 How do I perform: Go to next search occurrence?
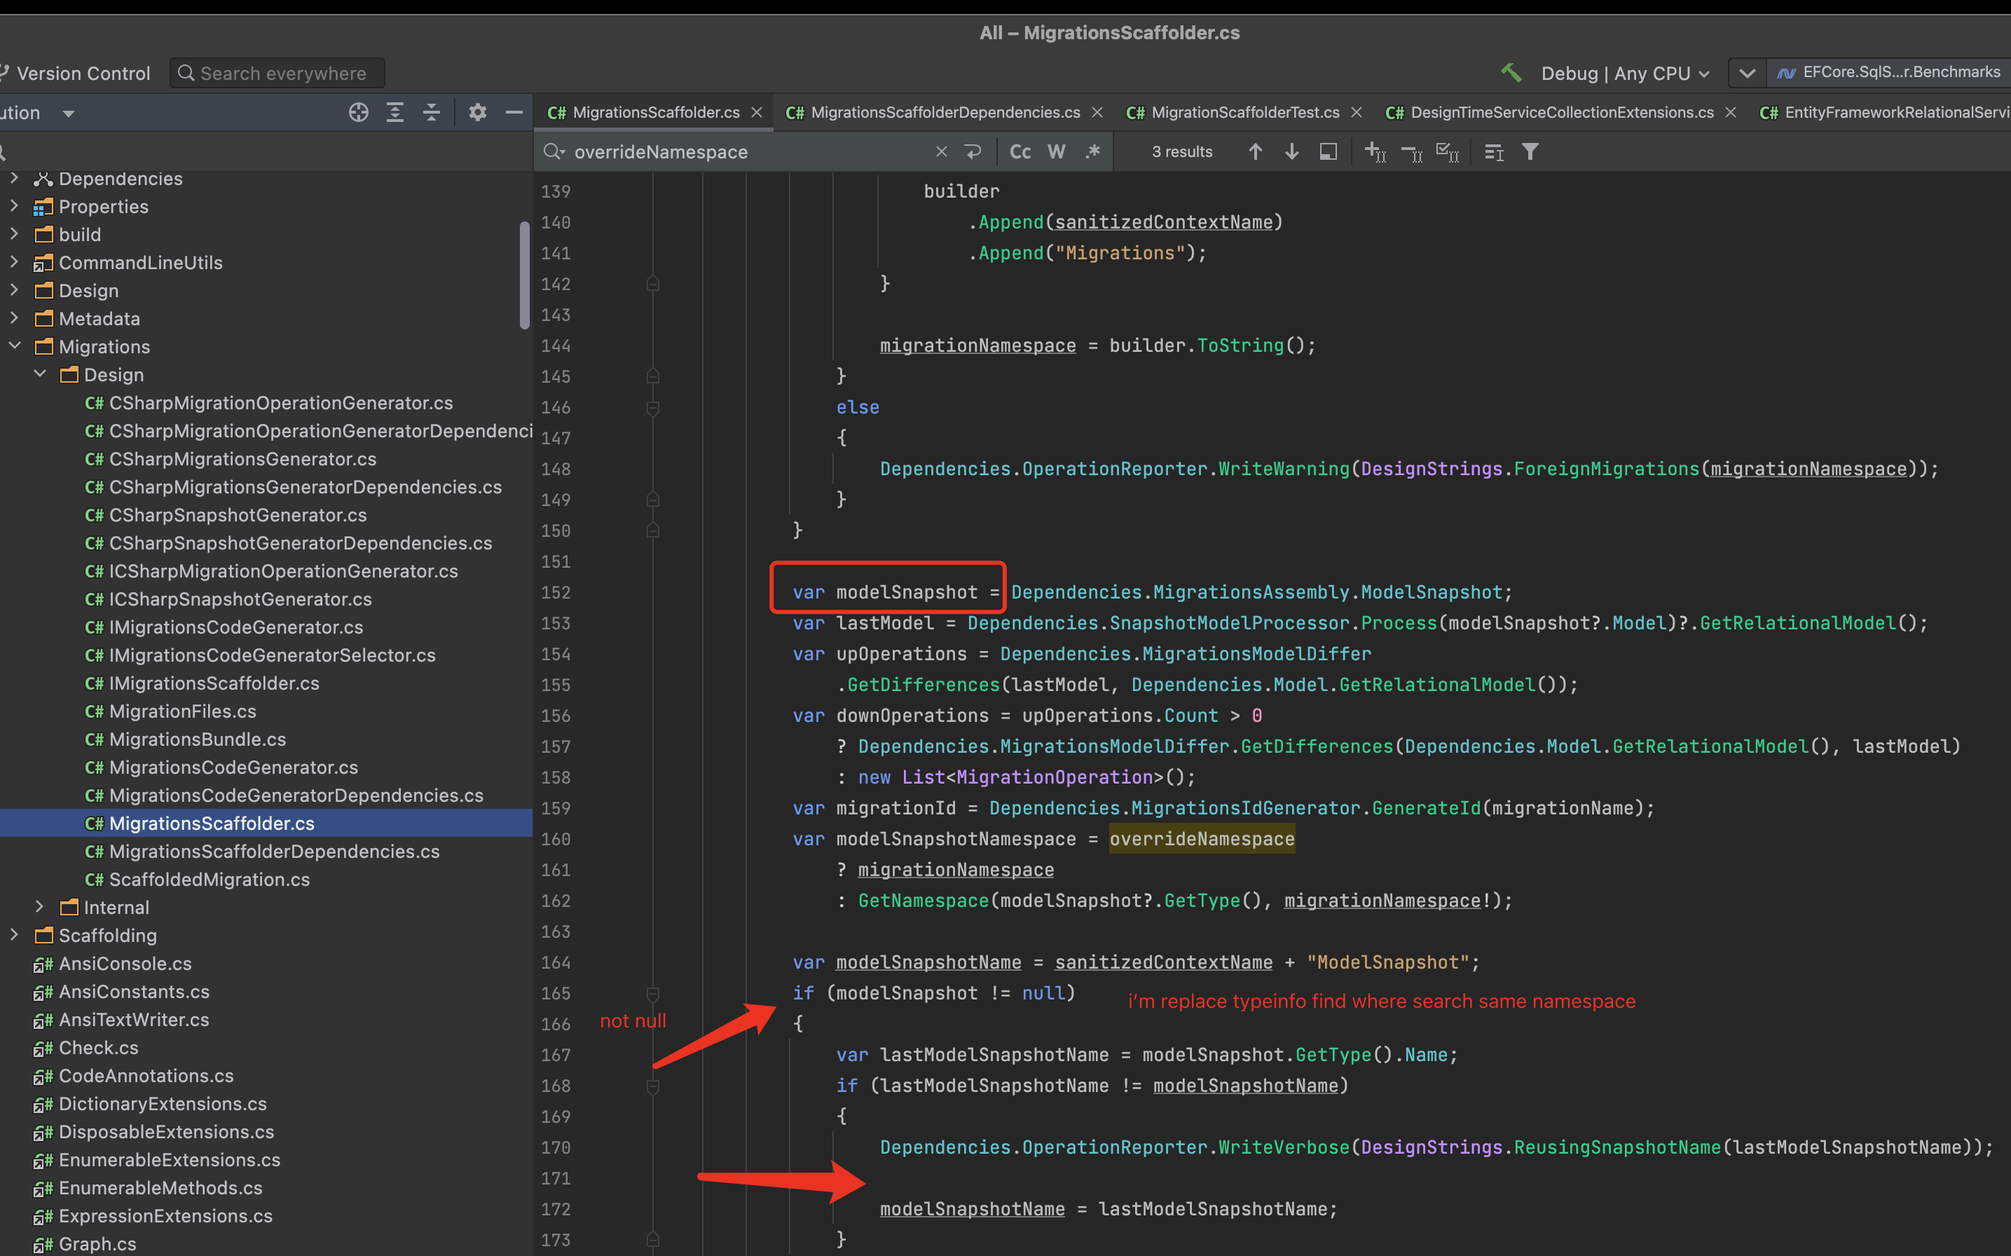[x=1292, y=151]
